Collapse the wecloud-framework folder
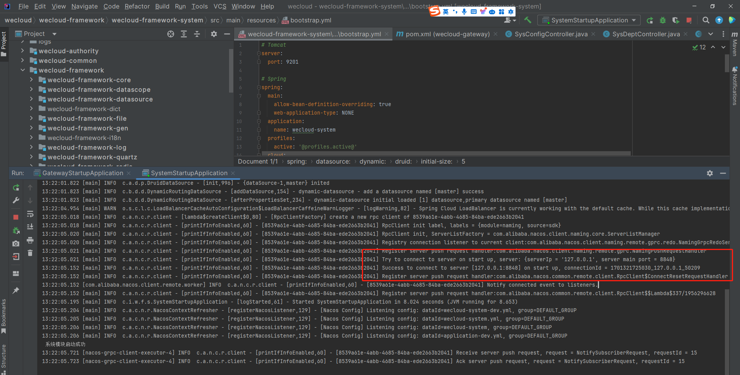Image resolution: width=740 pixels, height=375 pixels. [22, 70]
